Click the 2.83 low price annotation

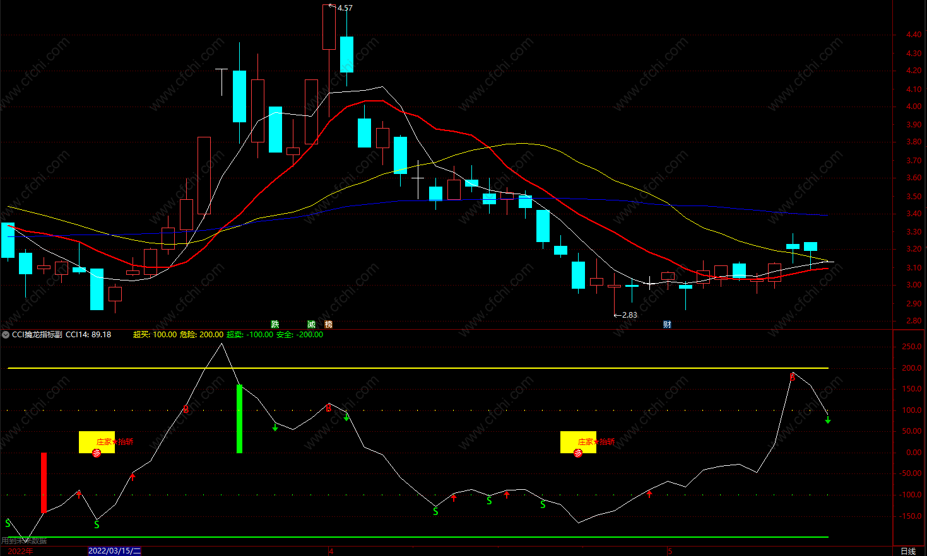click(x=629, y=315)
